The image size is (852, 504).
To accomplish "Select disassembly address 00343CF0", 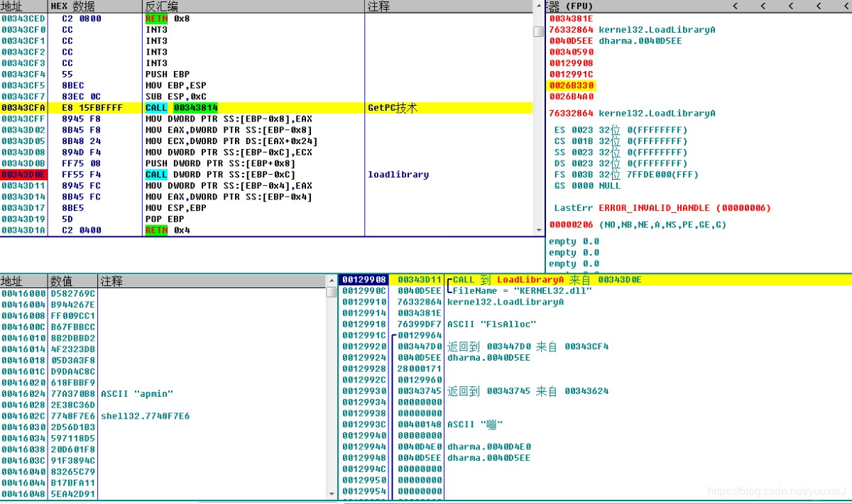I will click(23, 30).
